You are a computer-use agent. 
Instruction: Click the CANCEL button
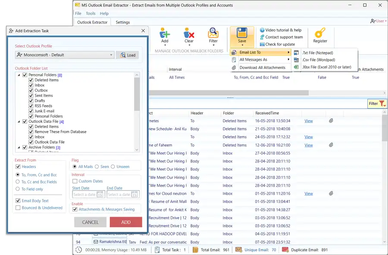[91, 222]
